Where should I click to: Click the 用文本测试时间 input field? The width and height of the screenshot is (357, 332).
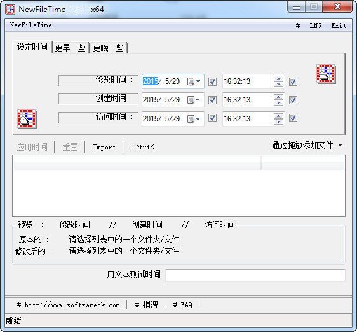click(255, 275)
